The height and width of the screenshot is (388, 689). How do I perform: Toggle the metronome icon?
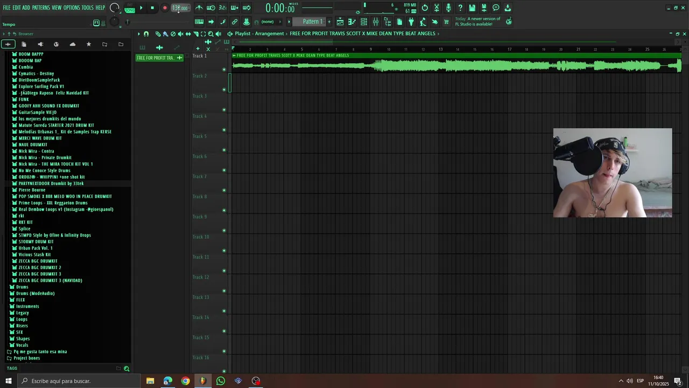199,8
